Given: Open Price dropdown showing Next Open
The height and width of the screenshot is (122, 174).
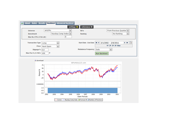Looking at the screenshot, I should 50,46.
